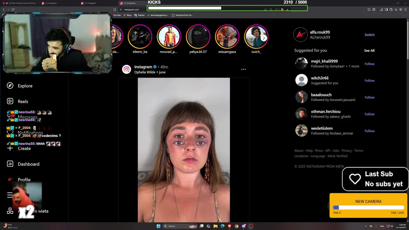Open the dexchangegenius bookmark
Viewport: 409px width, 230px height.
158,15
